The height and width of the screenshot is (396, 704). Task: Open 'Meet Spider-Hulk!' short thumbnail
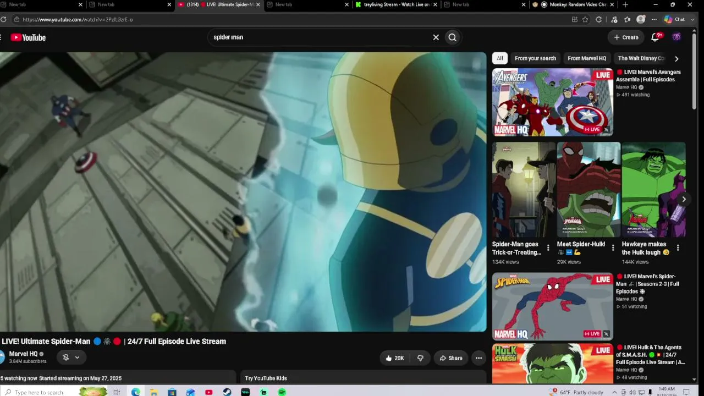pos(588,190)
